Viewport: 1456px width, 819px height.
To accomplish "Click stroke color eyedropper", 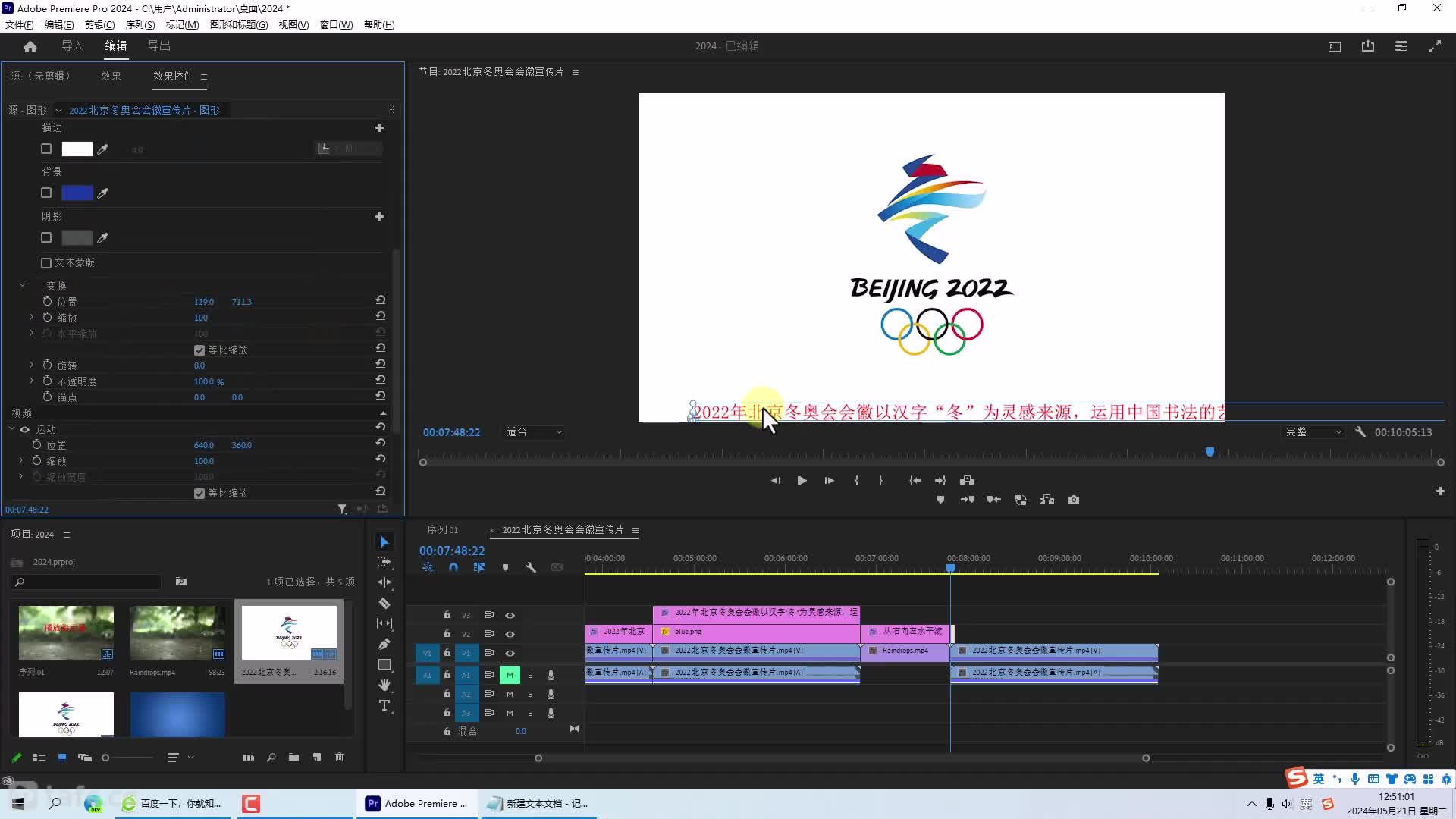I will click(x=103, y=149).
